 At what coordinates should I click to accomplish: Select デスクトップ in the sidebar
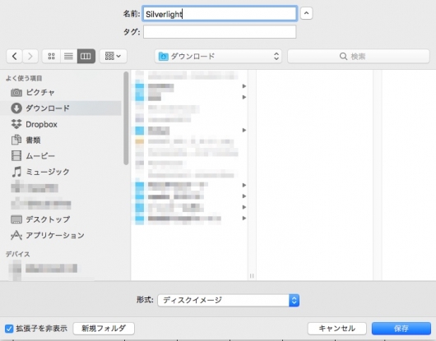pyautogui.click(x=61, y=219)
